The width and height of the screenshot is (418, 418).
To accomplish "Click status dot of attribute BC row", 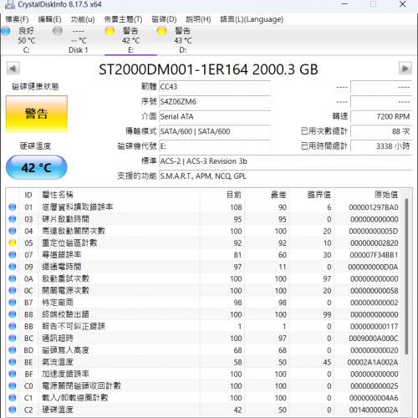I will pyautogui.click(x=13, y=339).
